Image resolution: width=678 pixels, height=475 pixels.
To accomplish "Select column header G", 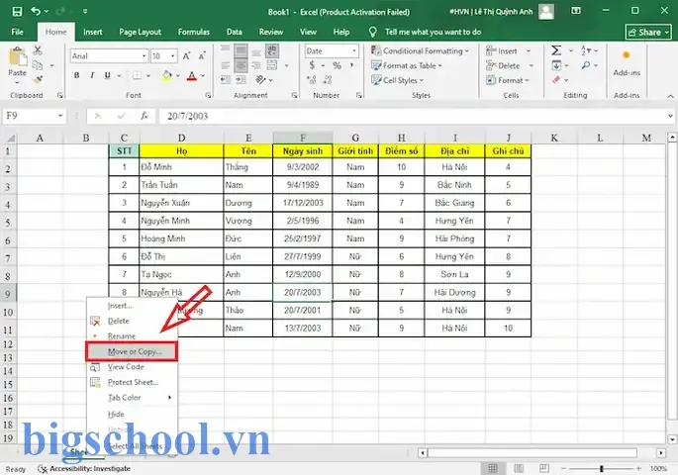I will [x=355, y=138].
